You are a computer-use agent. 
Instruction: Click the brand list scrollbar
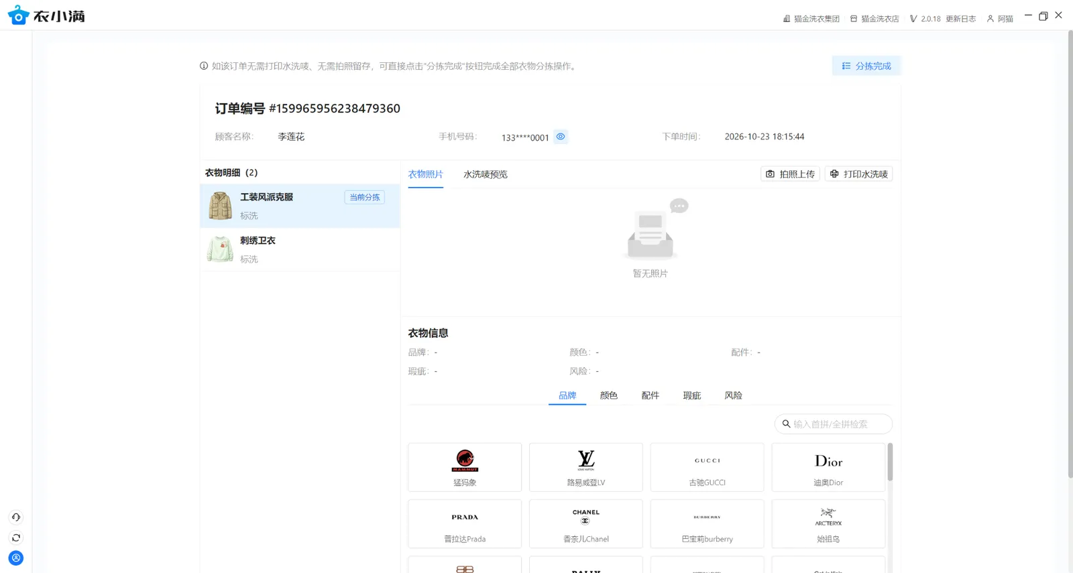(890, 462)
